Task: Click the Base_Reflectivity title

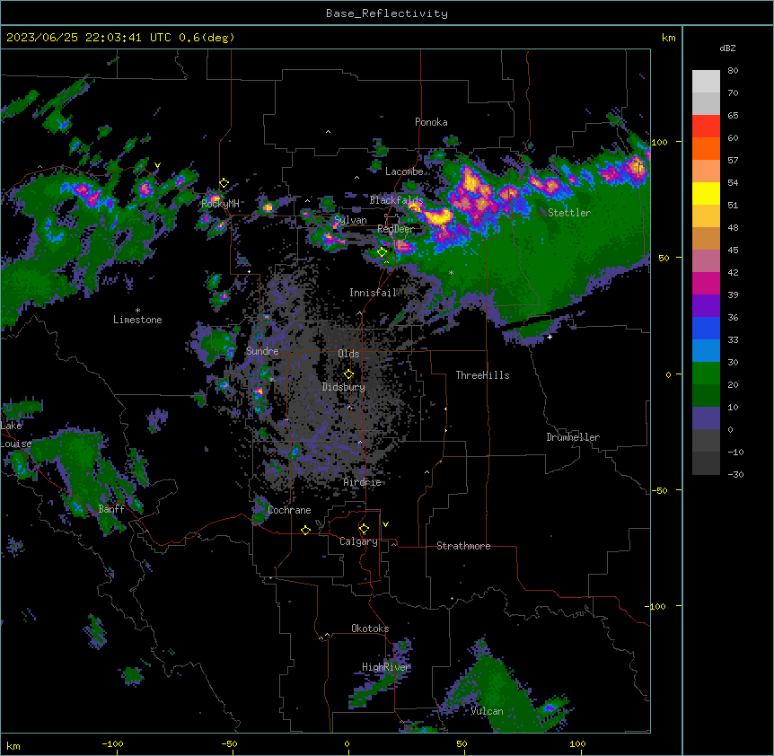Action: tap(387, 13)
